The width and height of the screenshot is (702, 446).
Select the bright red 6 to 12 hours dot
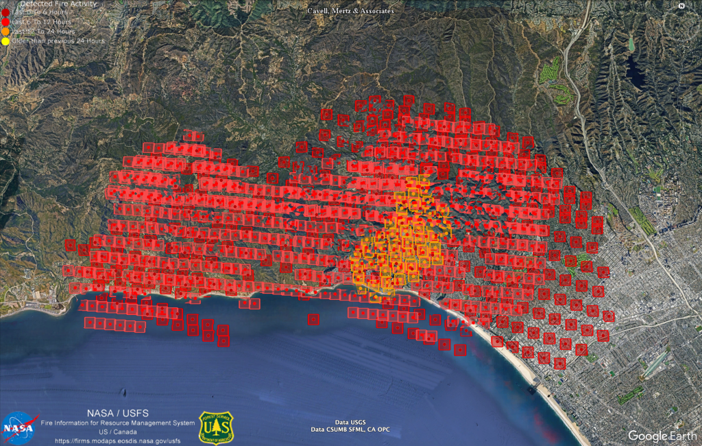tap(5, 22)
